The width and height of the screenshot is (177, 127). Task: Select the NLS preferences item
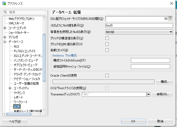pos(16,46)
